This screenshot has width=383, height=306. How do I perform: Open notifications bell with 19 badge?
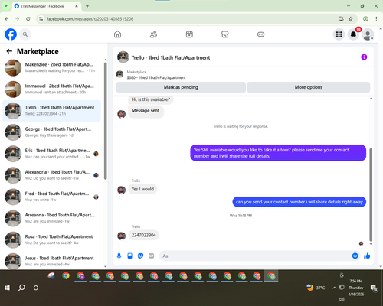point(353,34)
